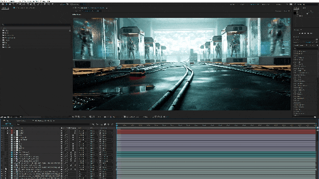Select the Type (T) tool
Screen dimensions: 319x179
tap(34, 4)
